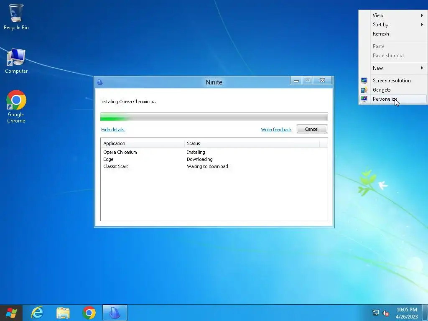The width and height of the screenshot is (428, 321).
Task: Close the Ninite window
Action: (x=322, y=80)
